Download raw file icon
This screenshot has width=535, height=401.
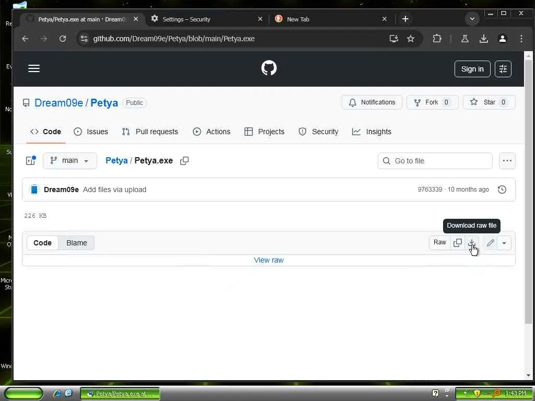coord(472,243)
